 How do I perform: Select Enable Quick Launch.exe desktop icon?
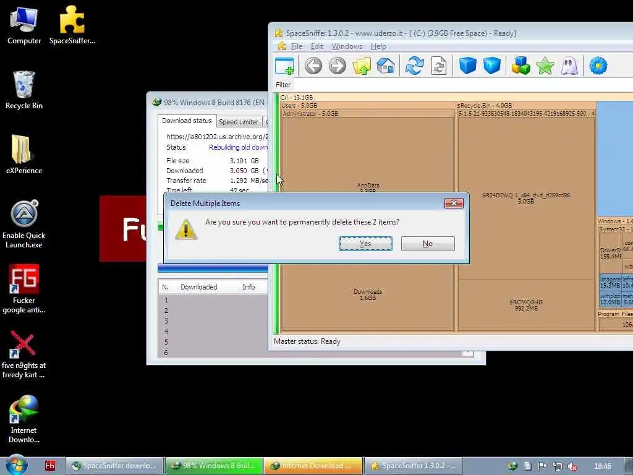(24, 224)
